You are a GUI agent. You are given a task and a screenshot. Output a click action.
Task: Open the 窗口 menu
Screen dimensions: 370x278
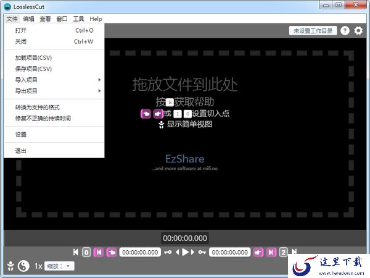coord(62,19)
